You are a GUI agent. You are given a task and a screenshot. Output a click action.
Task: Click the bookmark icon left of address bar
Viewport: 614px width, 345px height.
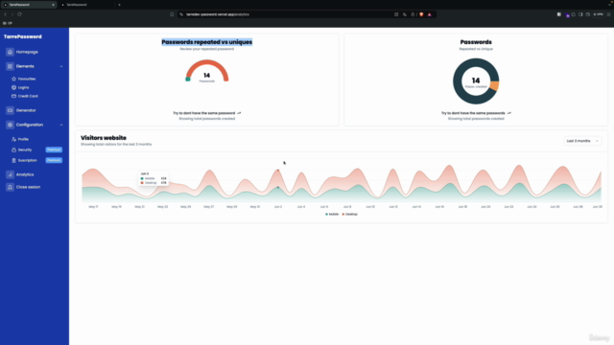(x=172, y=14)
